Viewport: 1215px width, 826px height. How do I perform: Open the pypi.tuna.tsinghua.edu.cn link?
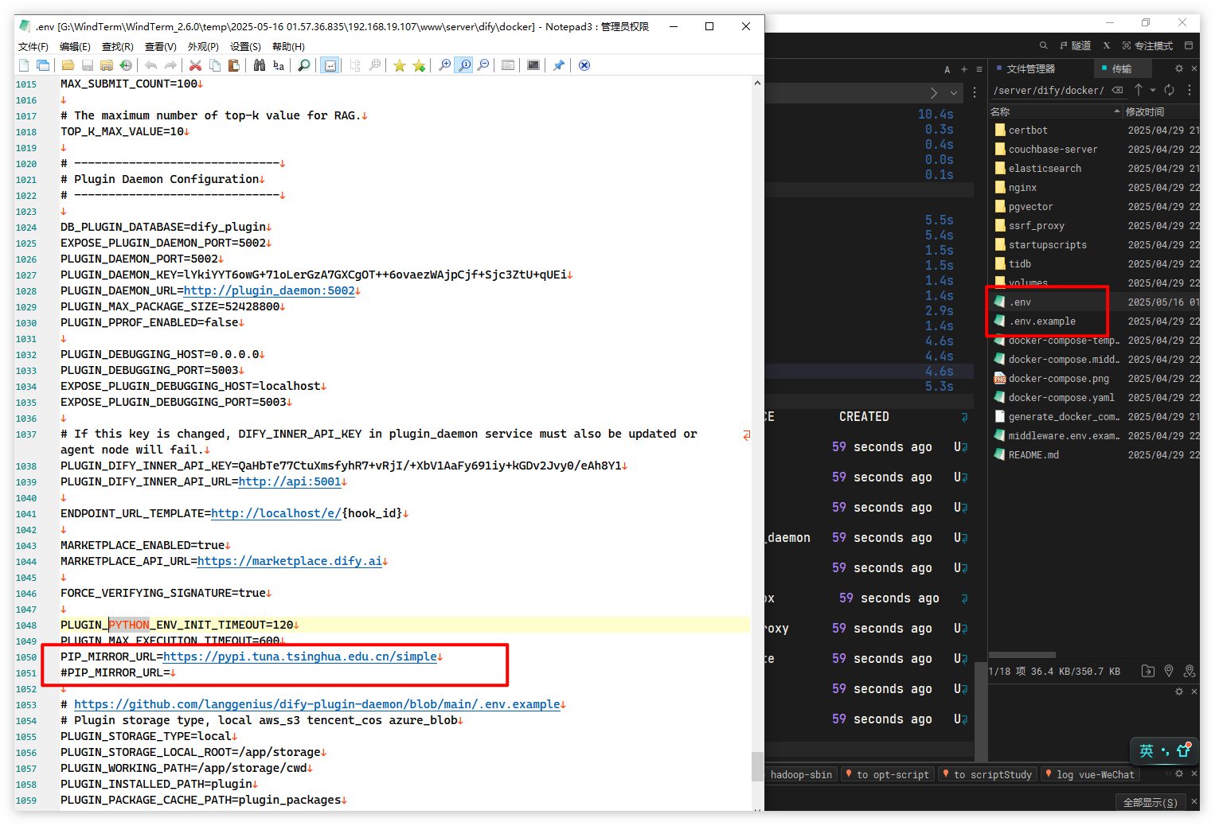tap(300, 657)
